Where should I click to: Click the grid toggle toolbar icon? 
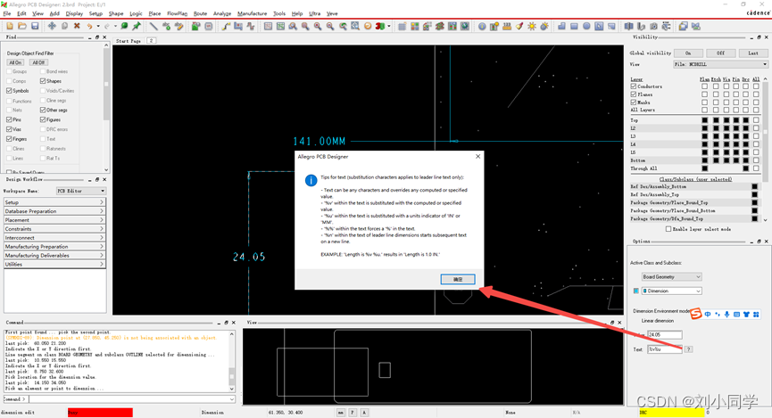[403, 26]
